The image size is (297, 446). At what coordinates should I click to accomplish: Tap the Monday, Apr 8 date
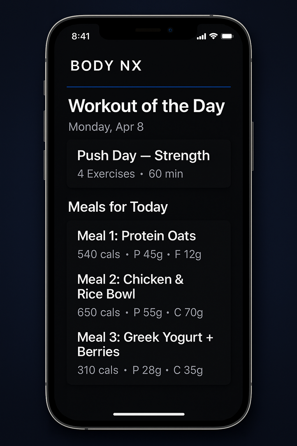pyautogui.click(x=106, y=127)
